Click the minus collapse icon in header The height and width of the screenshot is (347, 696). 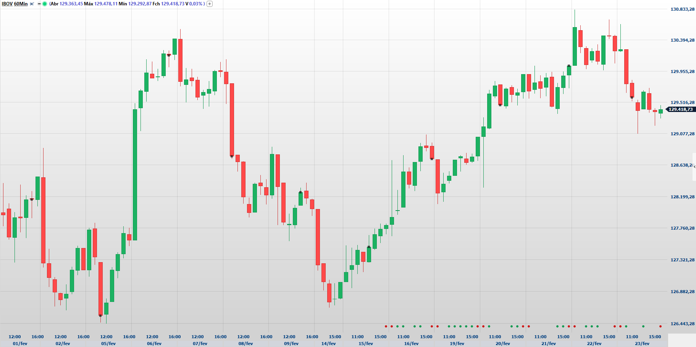39,4
